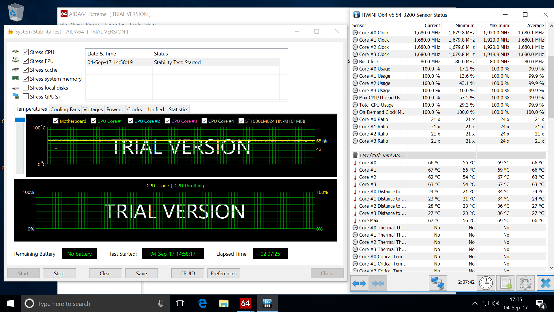Open Task View from taskbar

click(180, 303)
